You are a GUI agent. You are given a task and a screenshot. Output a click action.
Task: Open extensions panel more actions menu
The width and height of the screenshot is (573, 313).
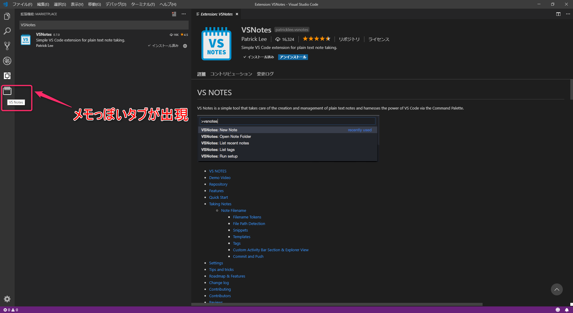point(184,14)
